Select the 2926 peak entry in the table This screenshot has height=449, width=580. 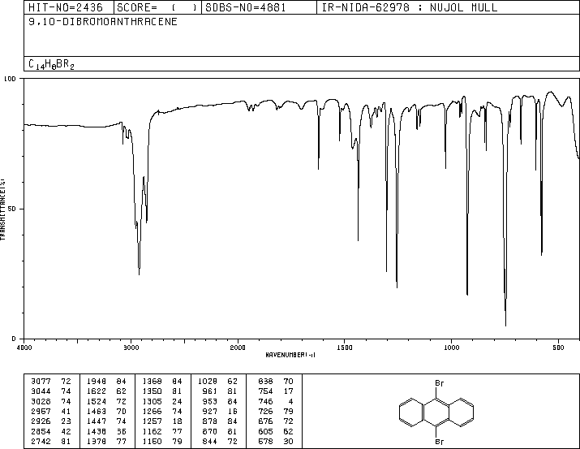[x=50, y=421]
